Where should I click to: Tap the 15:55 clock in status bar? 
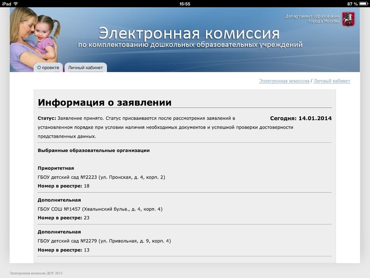(x=185, y=4)
